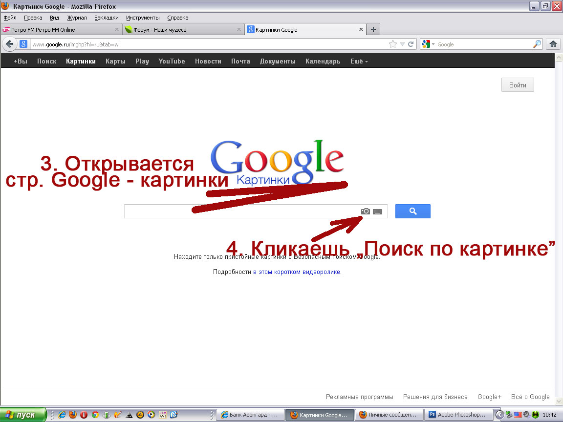Click the Google site icon in address bar

pyautogui.click(x=23, y=44)
